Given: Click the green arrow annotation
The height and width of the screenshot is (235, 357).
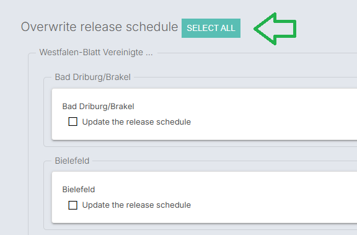Looking at the screenshot, I should [275, 29].
